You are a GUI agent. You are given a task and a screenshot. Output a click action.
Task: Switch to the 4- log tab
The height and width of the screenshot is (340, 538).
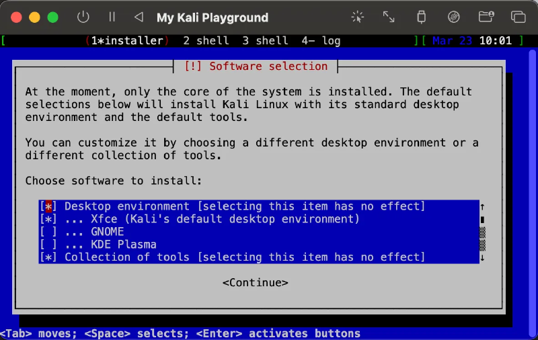tap(321, 41)
